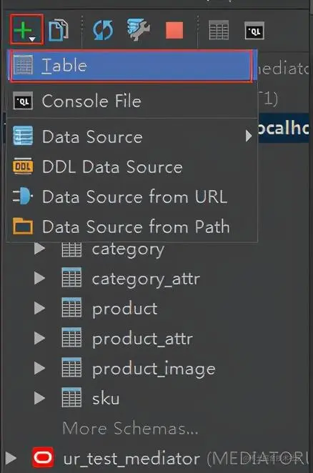Image resolution: width=313 pixels, height=473 pixels.
Task: Expand the sku table node
Action: (x=39, y=398)
